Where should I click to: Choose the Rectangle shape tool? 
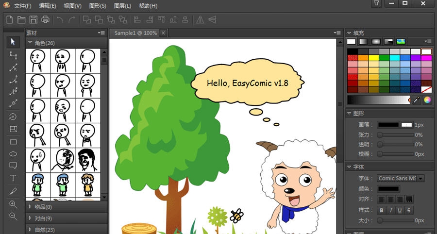(13, 142)
